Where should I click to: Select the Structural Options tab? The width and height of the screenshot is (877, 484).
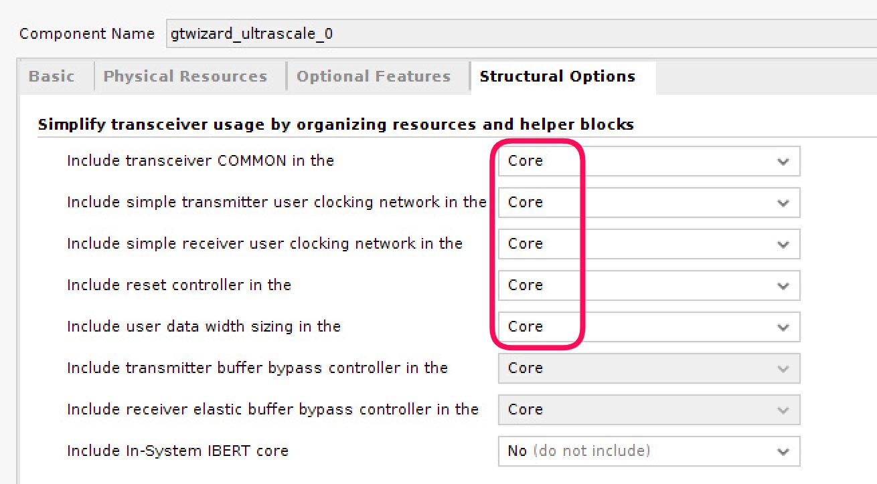point(557,76)
